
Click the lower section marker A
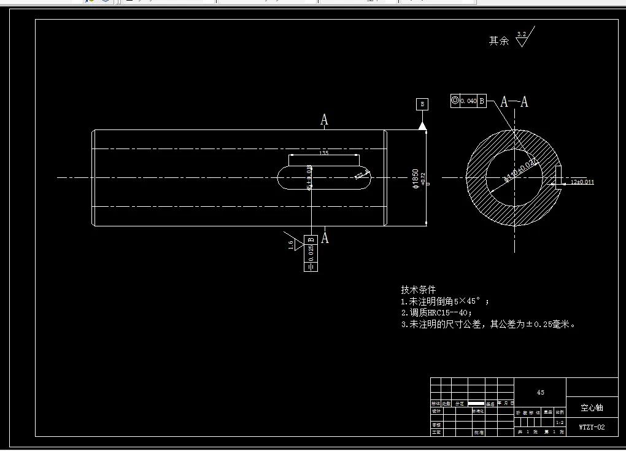tap(325, 238)
